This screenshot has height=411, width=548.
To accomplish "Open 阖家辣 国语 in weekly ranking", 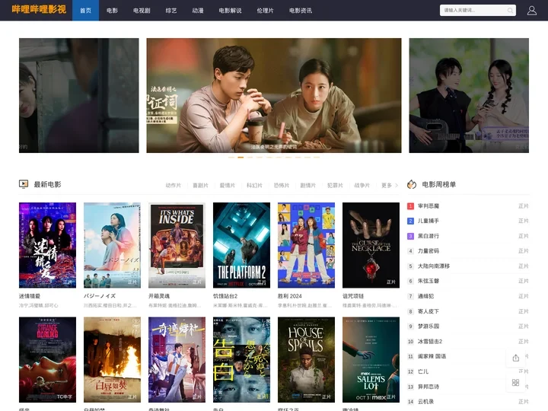I will (432, 356).
